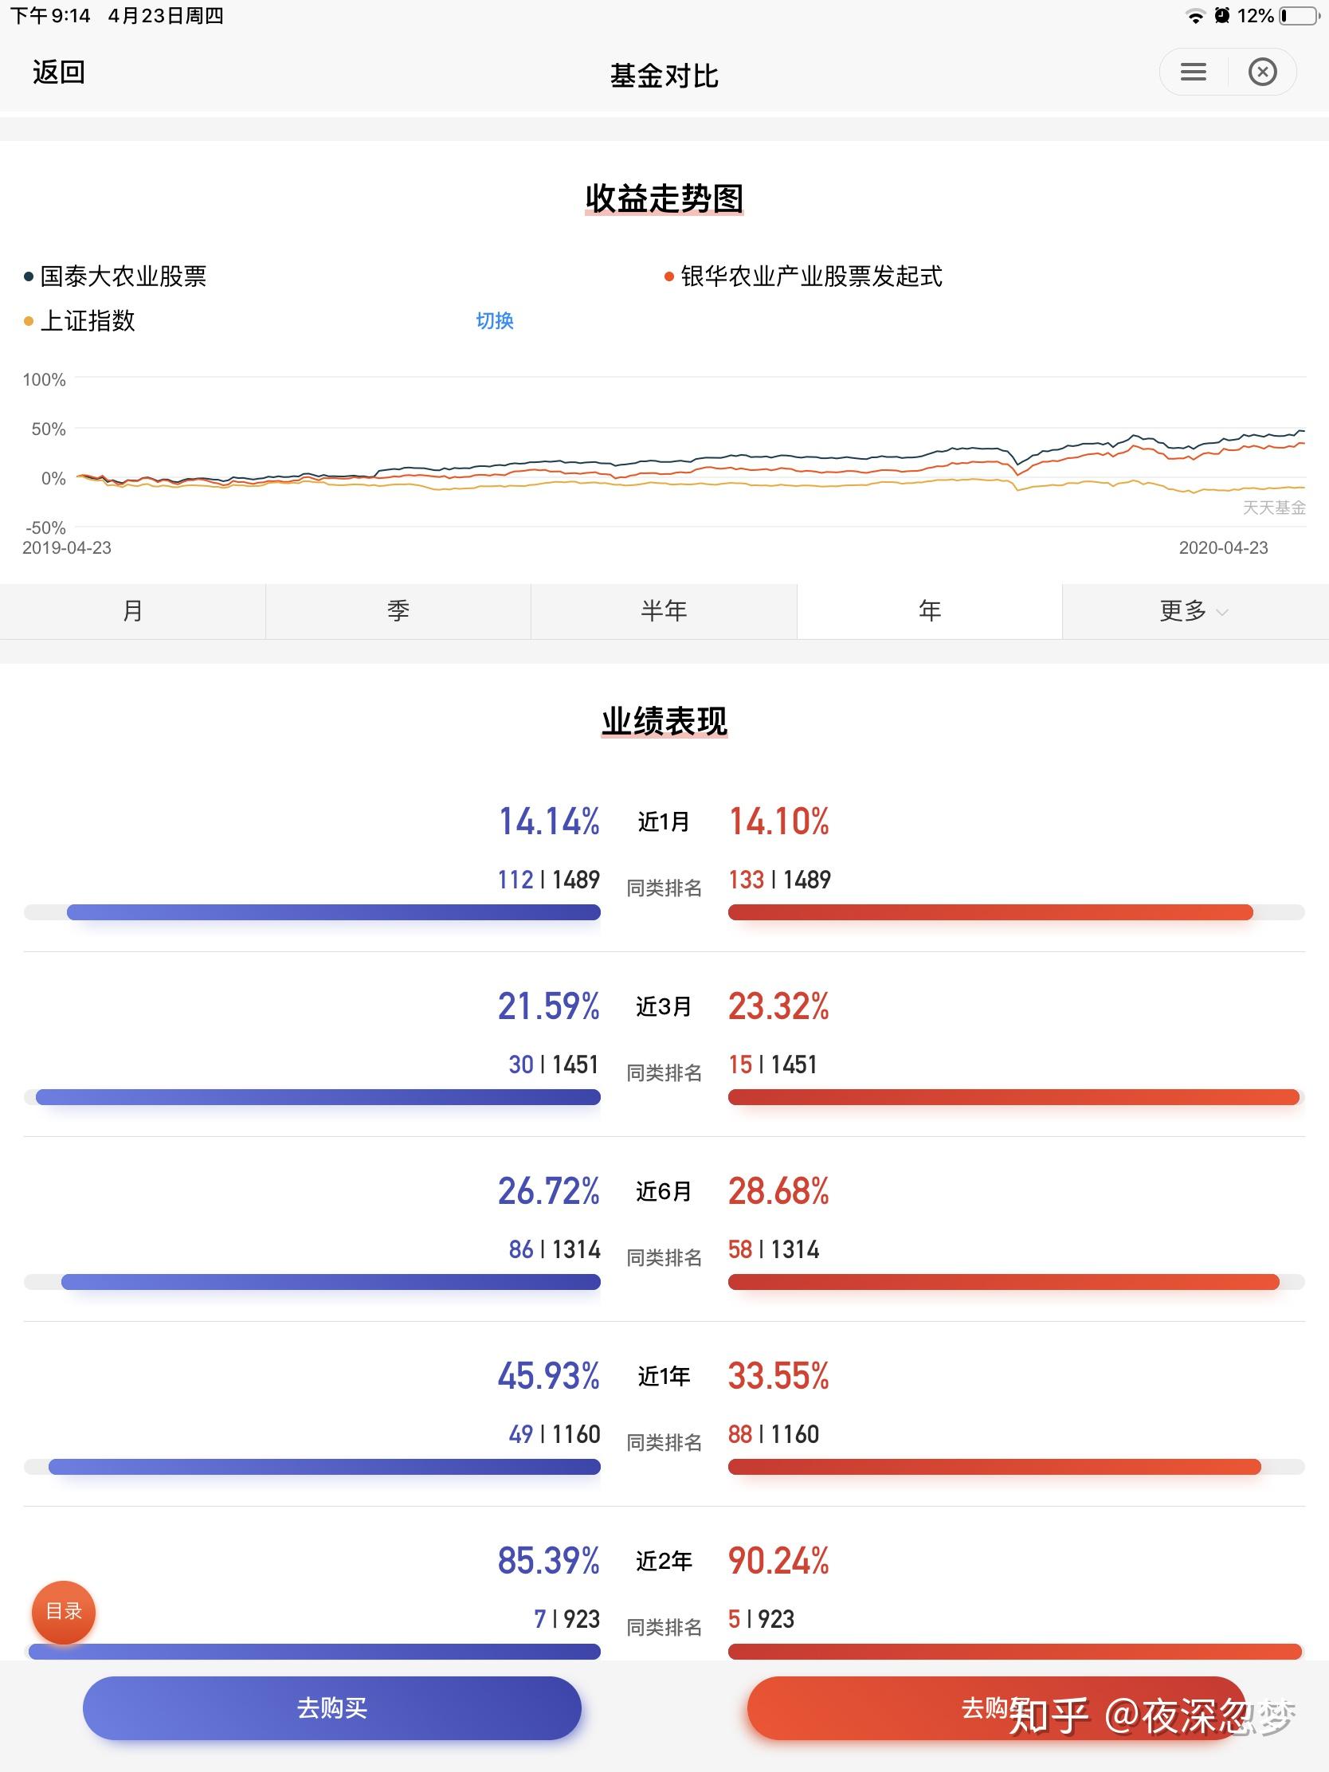
Task: Switch to the 季 tab
Action: 398,611
